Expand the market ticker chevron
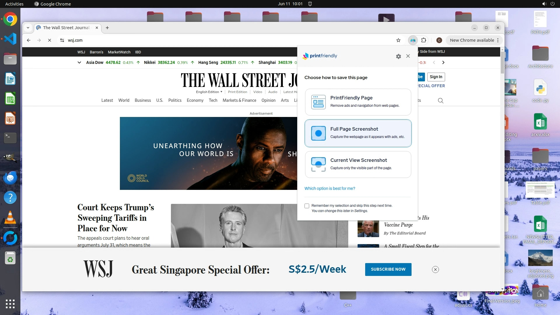Viewport: 560px width, 315px height. [x=79, y=62]
